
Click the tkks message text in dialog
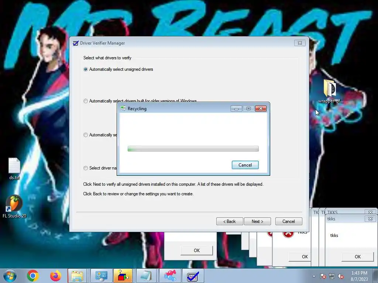[x=334, y=235]
